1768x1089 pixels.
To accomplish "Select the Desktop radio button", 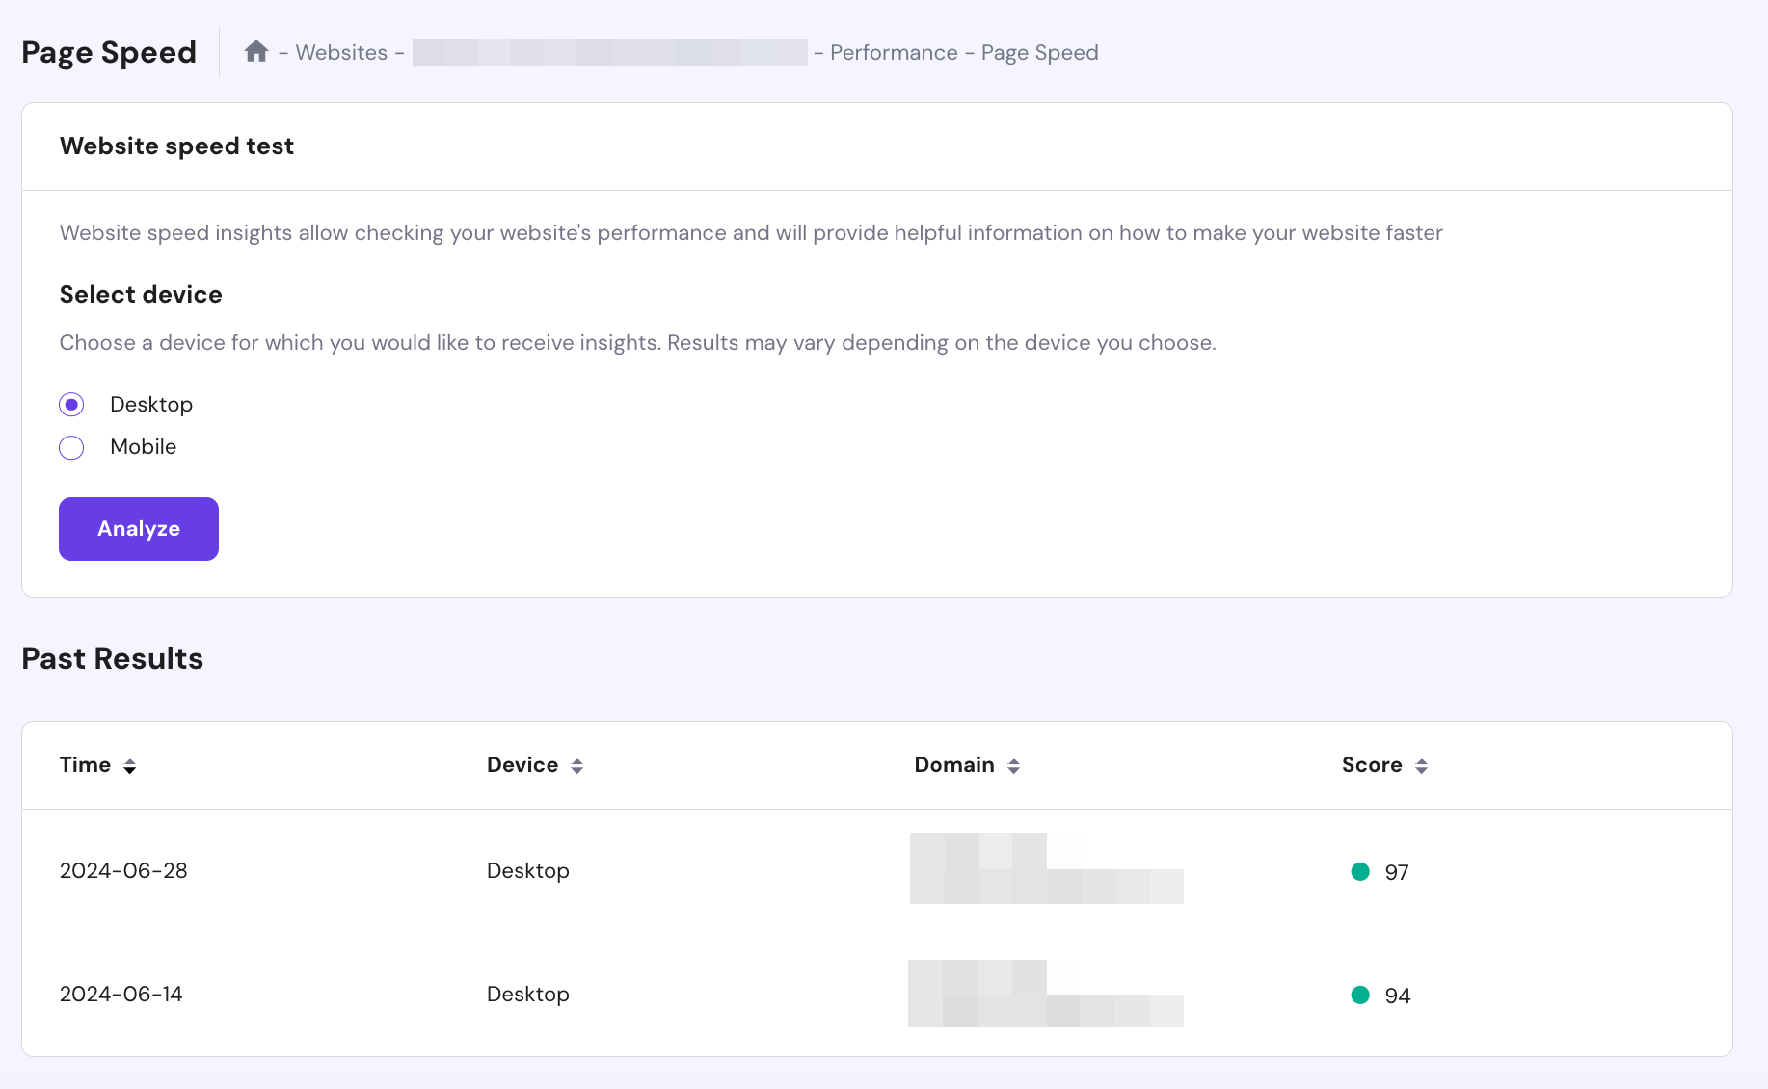I will pos(71,405).
